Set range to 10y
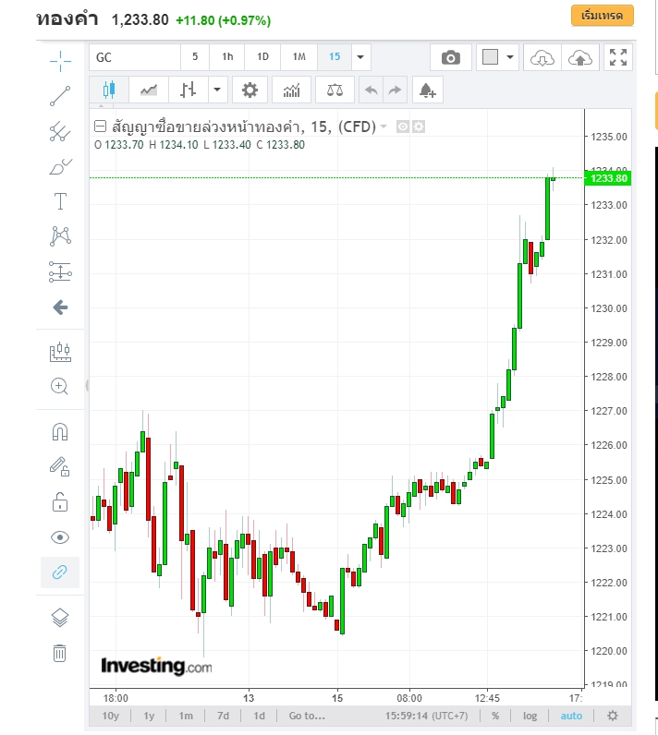 point(111,716)
